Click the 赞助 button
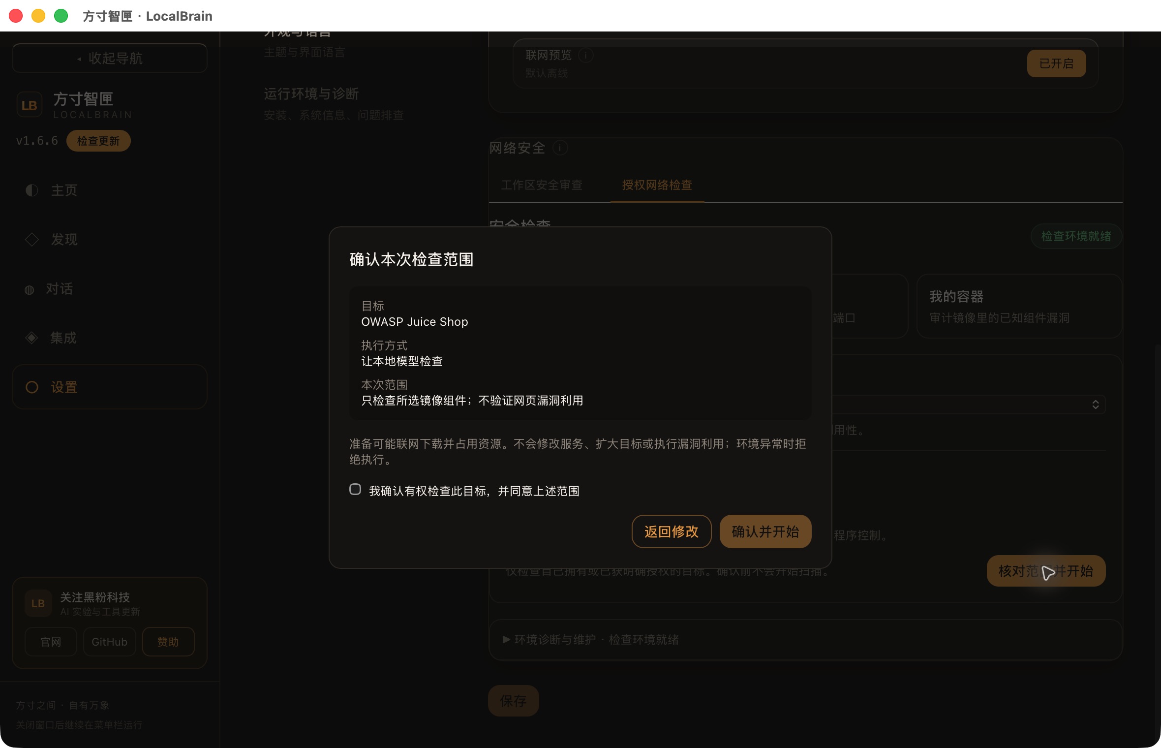This screenshot has width=1161, height=748. tap(168, 642)
